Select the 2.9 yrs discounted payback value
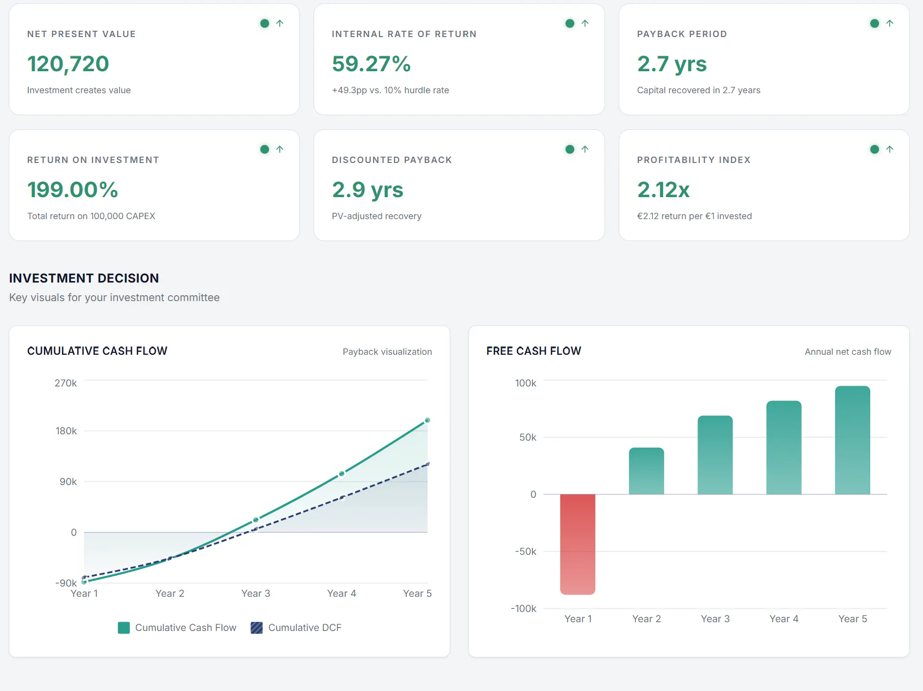Screen dimensions: 923x691 (368, 190)
